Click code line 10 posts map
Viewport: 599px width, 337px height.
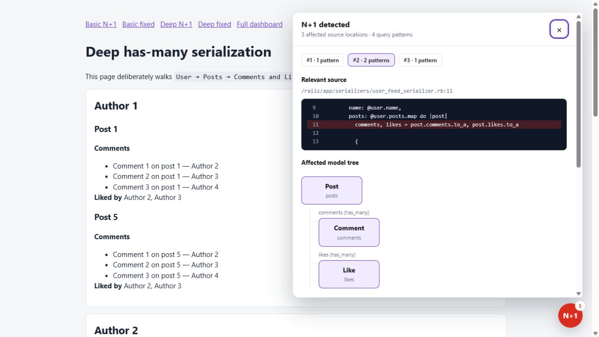[x=434, y=116]
